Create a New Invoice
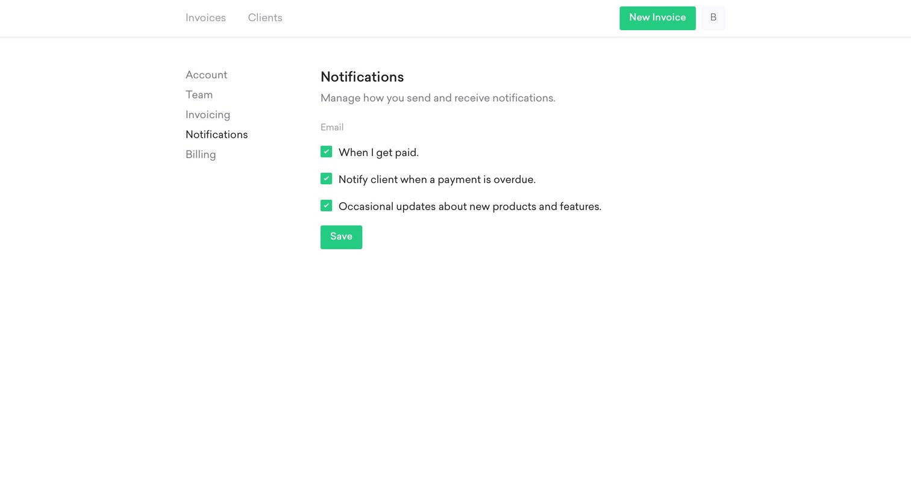The image size is (911, 490). coord(657,18)
